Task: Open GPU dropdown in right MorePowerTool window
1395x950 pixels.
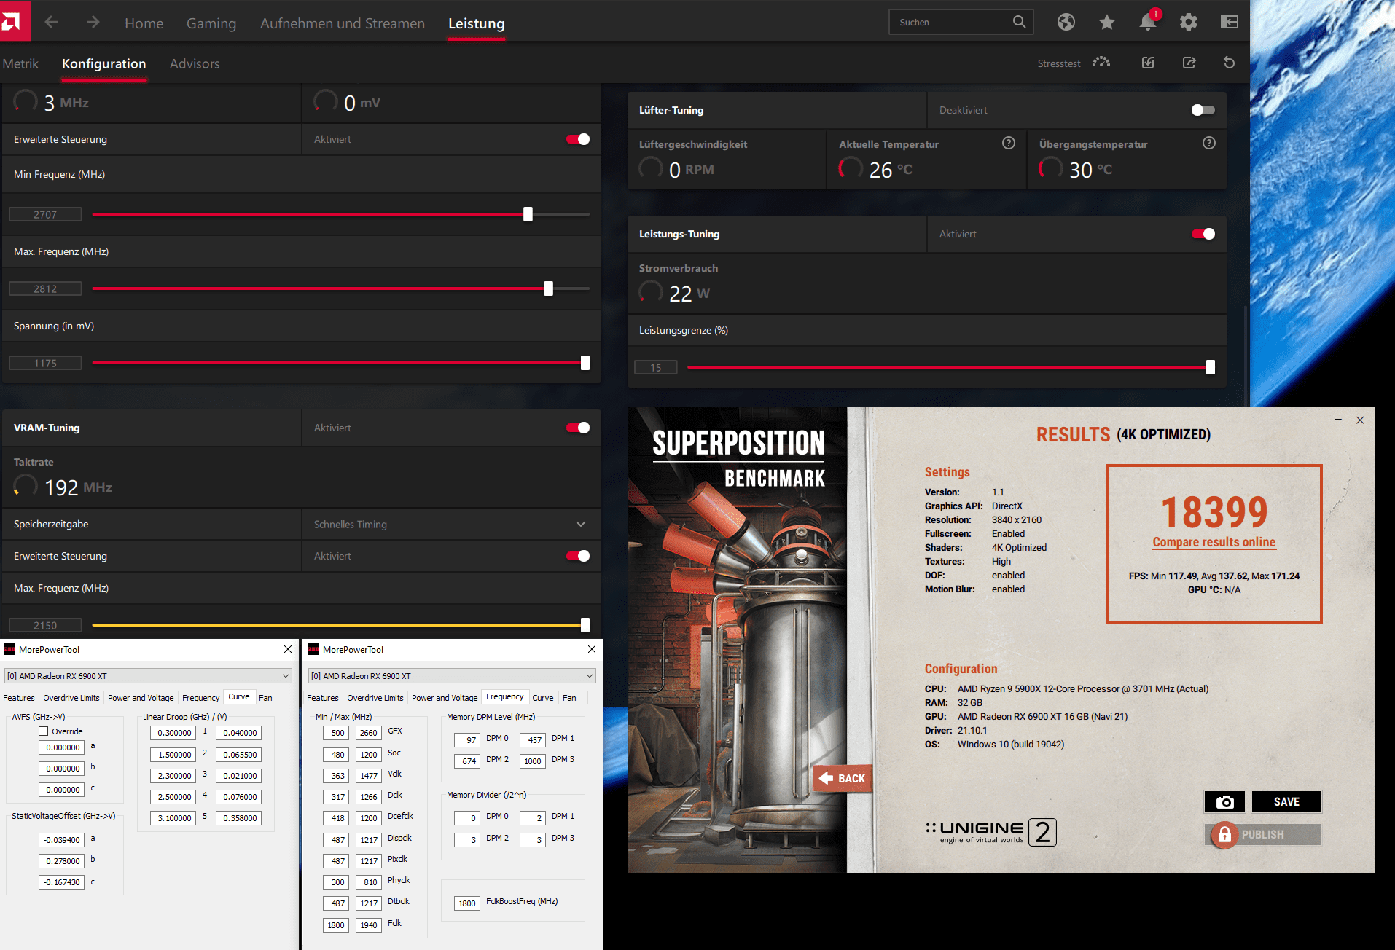Action: pos(589,676)
